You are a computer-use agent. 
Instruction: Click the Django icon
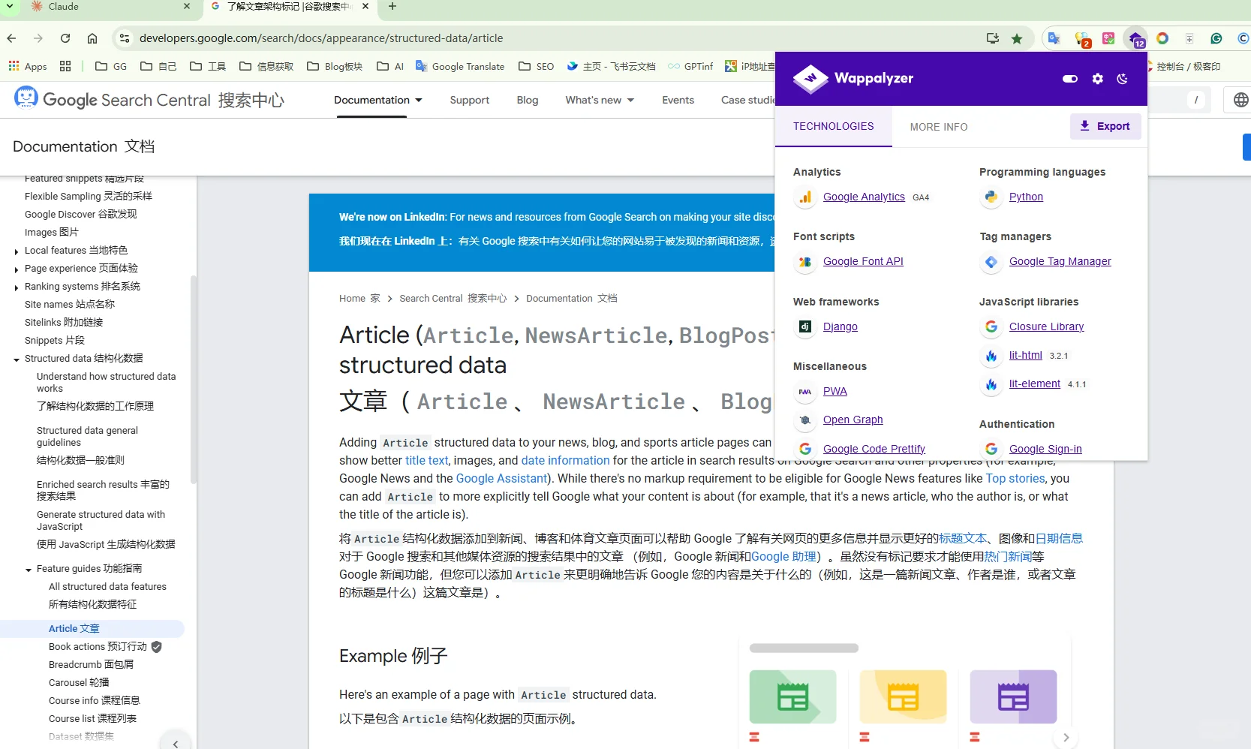click(x=805, y=326)
